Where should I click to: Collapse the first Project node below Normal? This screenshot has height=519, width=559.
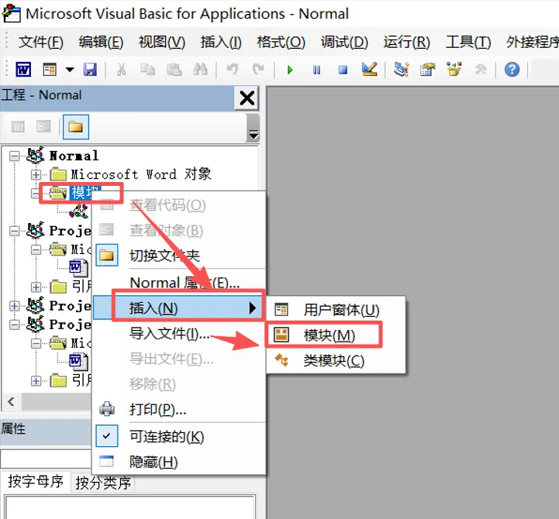[x=14, y=231]
